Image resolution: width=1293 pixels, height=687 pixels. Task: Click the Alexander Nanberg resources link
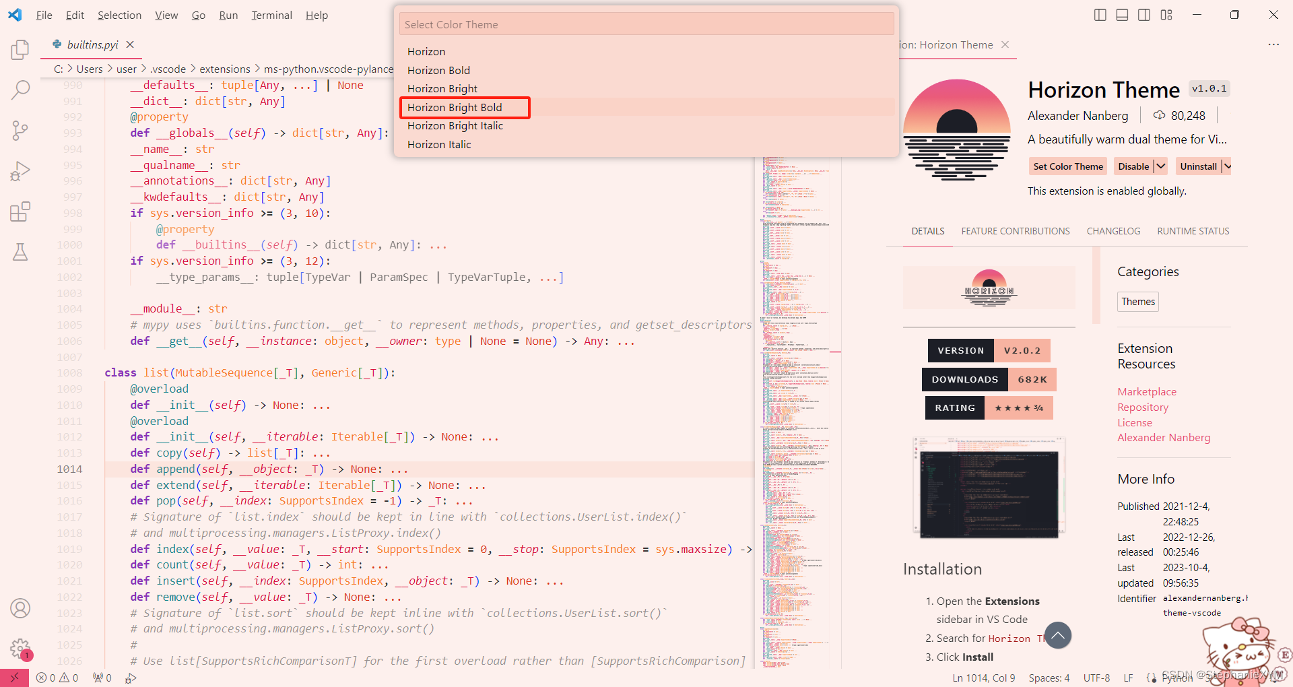click(x=1164, y=437)
